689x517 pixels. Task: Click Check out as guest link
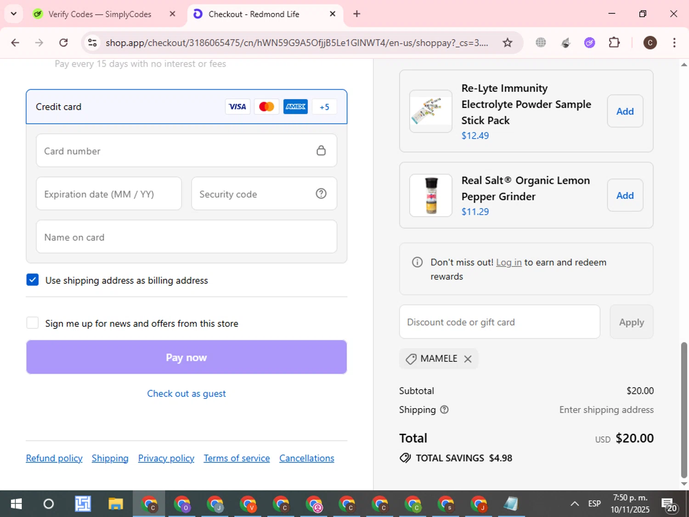186,394
